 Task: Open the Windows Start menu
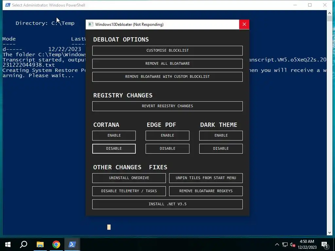pyautogui.click(x=8, y=244)
